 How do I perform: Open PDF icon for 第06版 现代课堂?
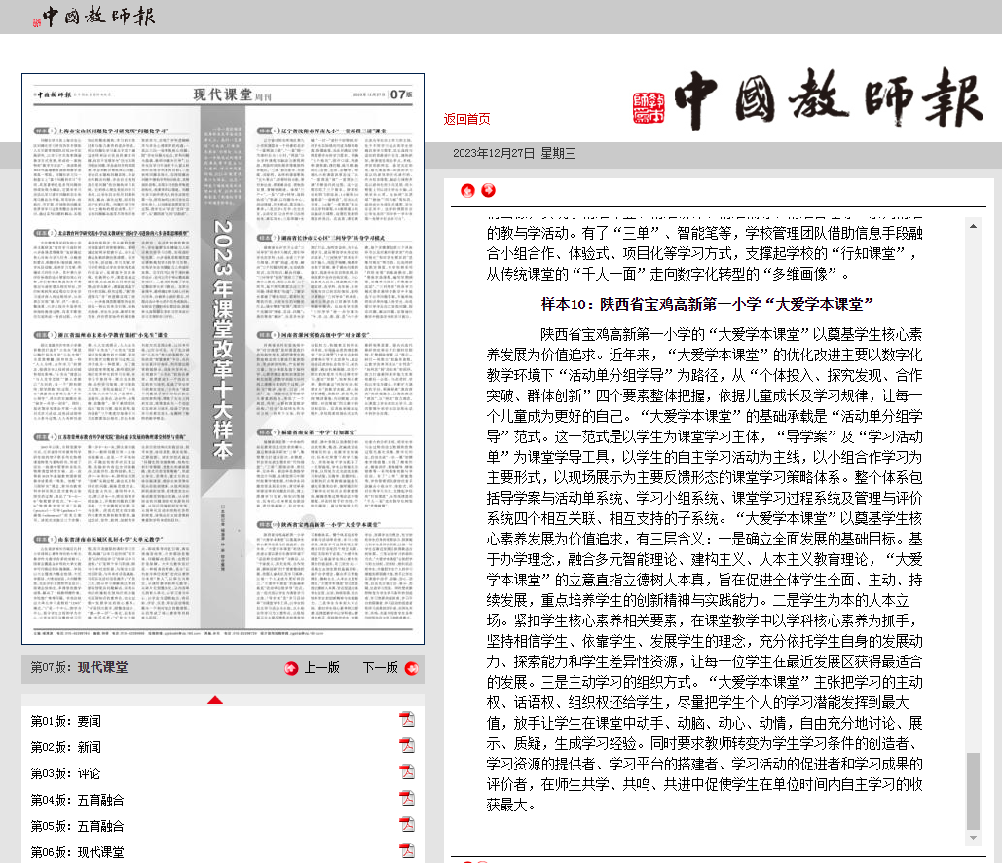pos(407,850)
